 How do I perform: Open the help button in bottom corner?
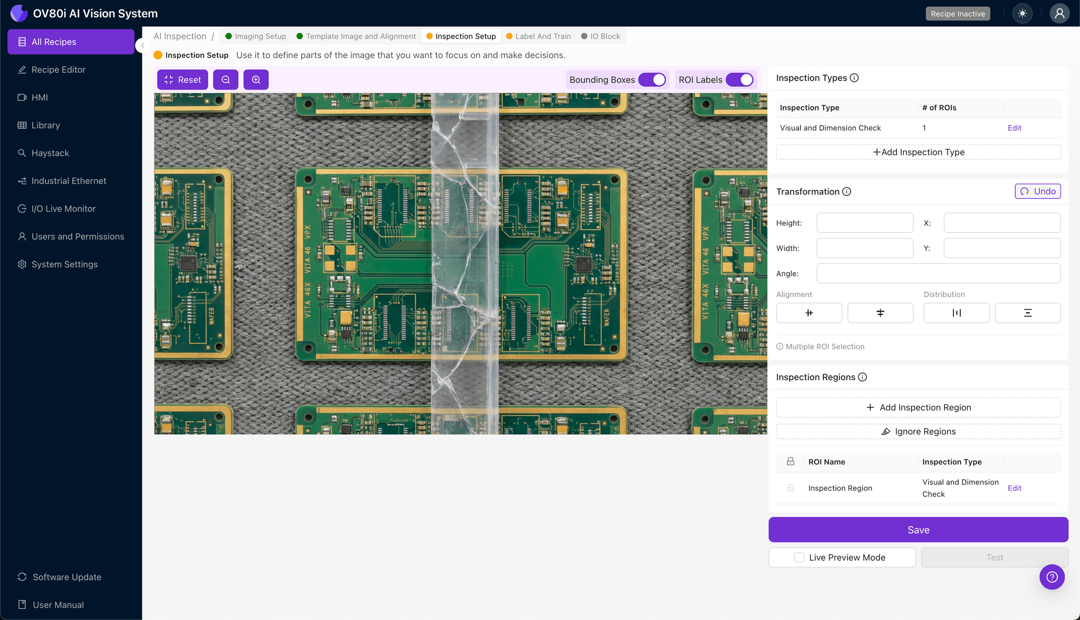coord(1052,577)
